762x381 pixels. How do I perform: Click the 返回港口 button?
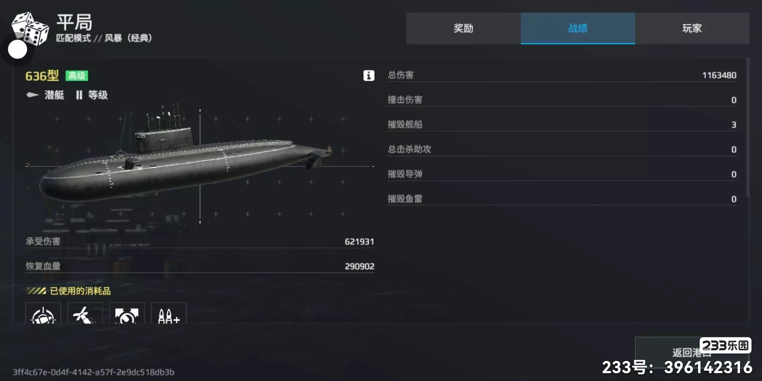click(692, 352)
